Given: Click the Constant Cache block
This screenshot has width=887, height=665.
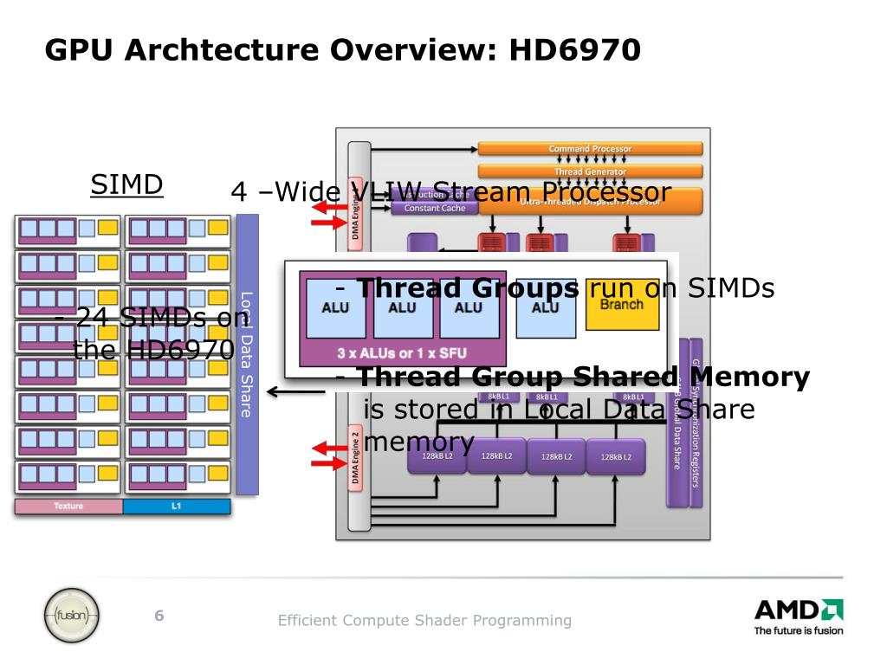Looking at the screenshot, I should coord(435,208).
